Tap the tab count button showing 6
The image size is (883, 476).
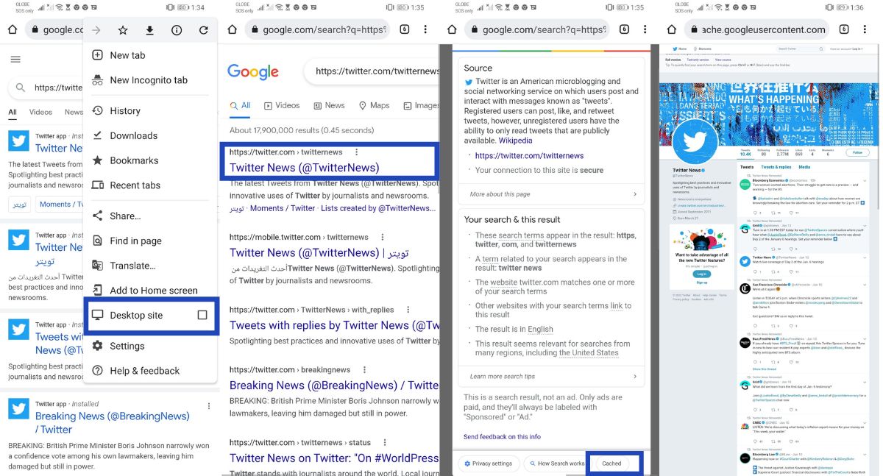pyautogui.click(x=405, y=29)
